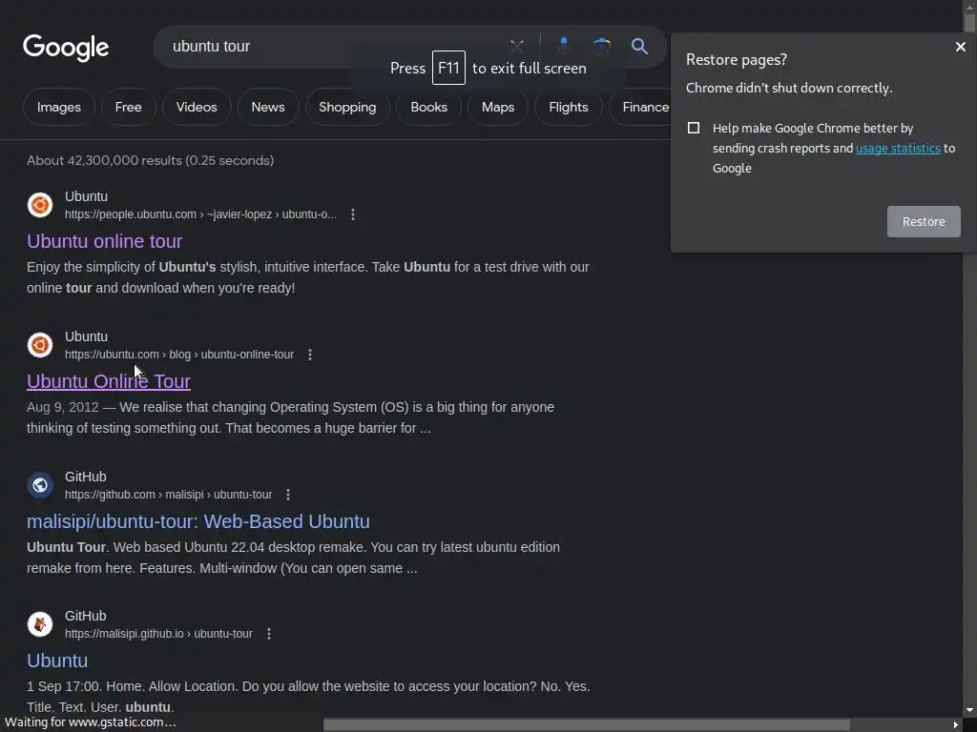
Task: Click the About 42,300,000 results text
Action: pos(150,160)
